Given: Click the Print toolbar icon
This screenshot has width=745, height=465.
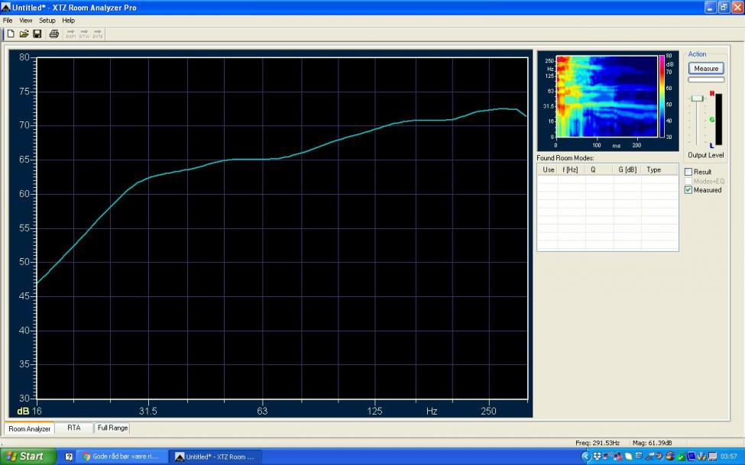Looking at the screenshot, I should 53,34.
